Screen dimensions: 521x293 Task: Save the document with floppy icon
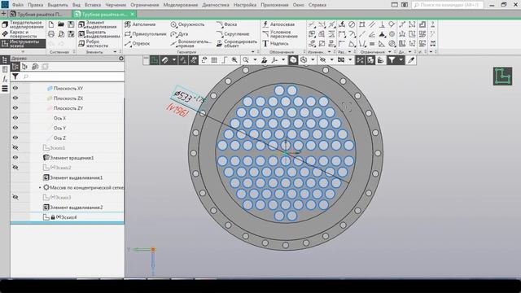tap(71, 24)
